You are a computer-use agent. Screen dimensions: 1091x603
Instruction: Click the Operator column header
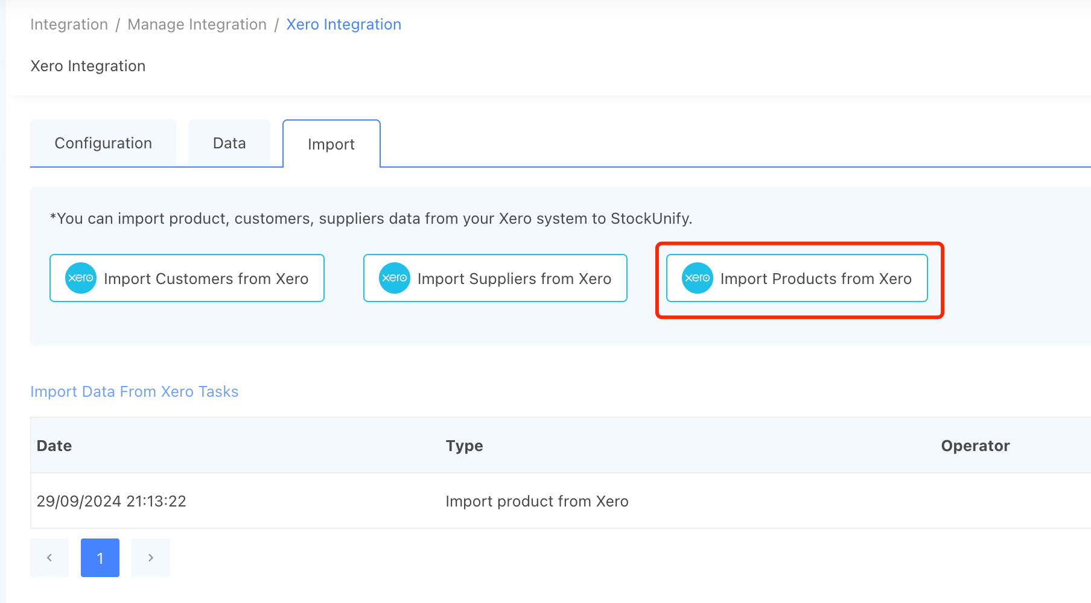[975, 446]
